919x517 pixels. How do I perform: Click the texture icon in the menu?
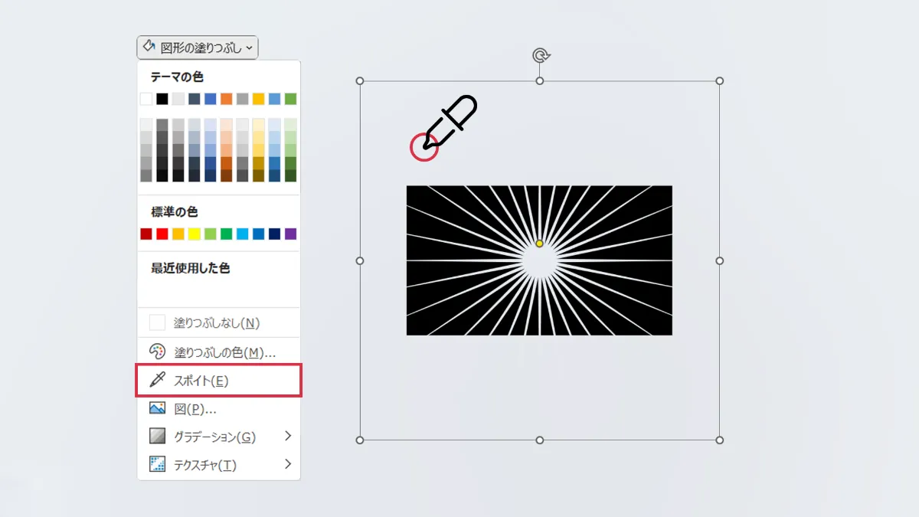click(157, 464)
